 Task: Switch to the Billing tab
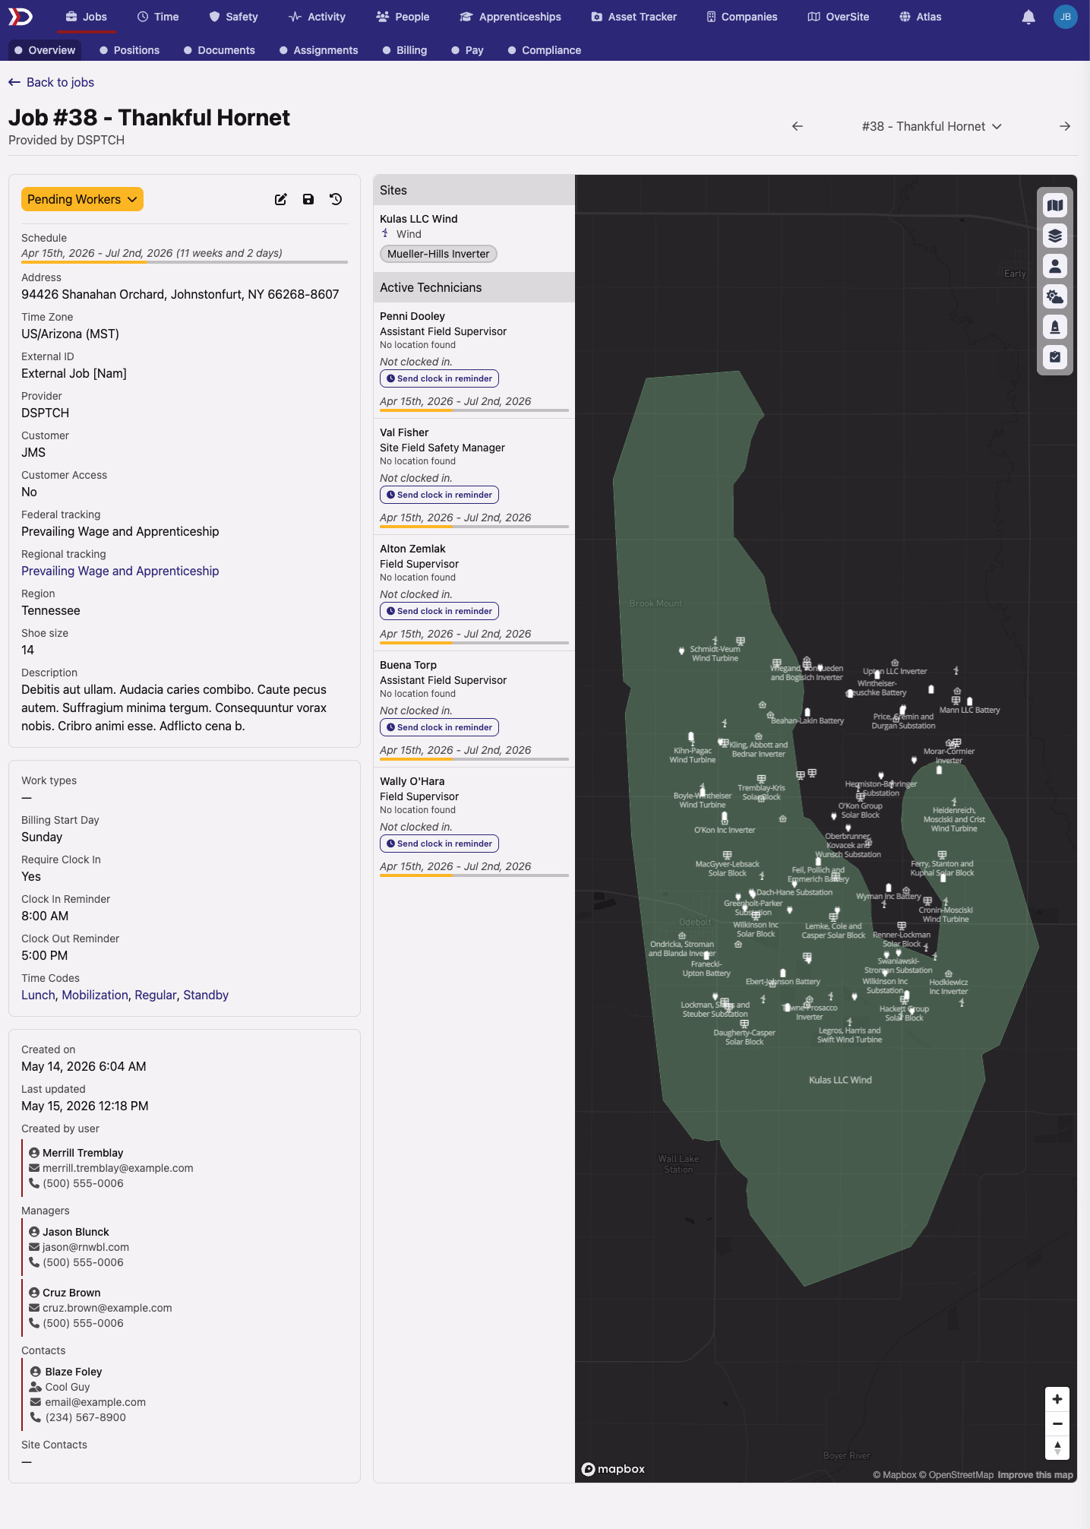tap(405, 50)
